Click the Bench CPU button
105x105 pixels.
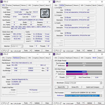pyautogui.click(x=61, y=87)
